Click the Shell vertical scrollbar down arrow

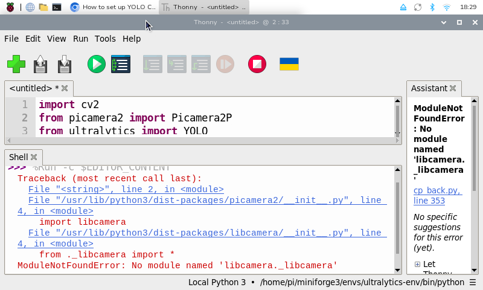tap(397, 270)
